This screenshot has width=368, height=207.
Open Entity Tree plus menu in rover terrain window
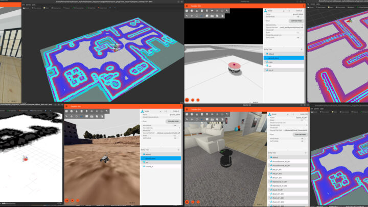coord(178,149)
